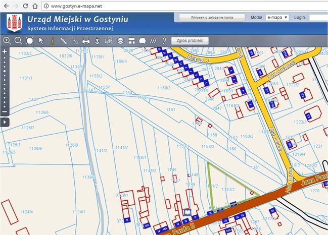328x235 pixels.
Task: Click parcel label 1126/7 on the map
Action: (28, 128)
